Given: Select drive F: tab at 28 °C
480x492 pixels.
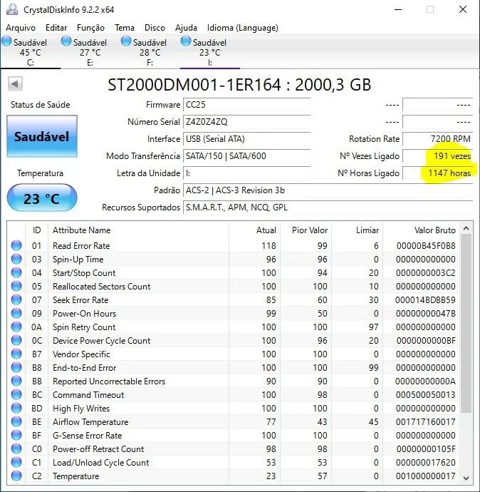Looking at the screenshot, I should point(150,52).
